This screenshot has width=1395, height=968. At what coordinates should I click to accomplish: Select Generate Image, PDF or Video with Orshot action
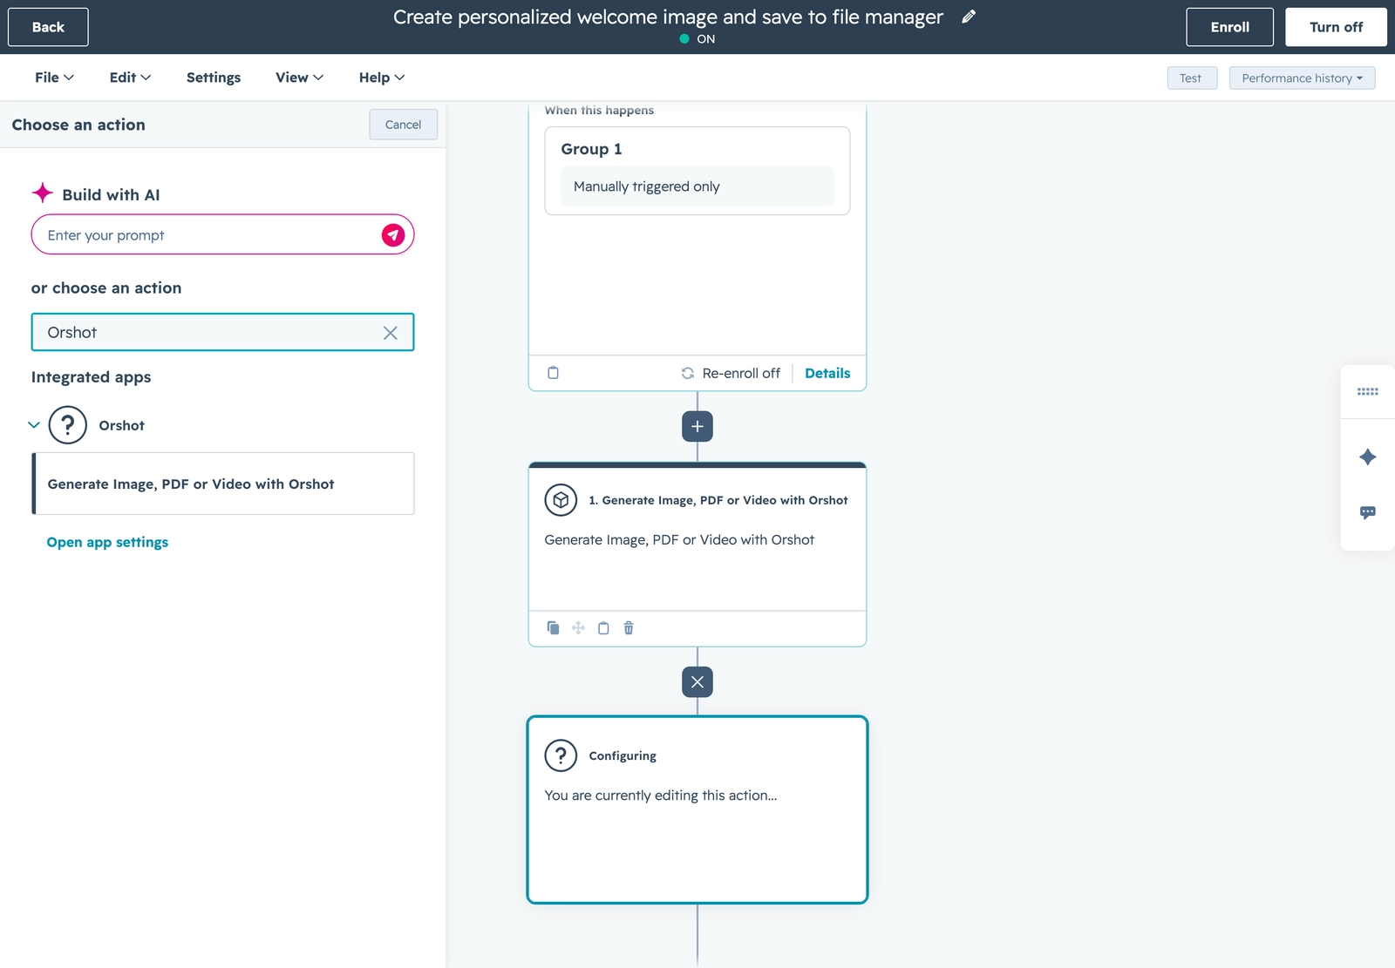pyautogui.click(x=223, y=484)
